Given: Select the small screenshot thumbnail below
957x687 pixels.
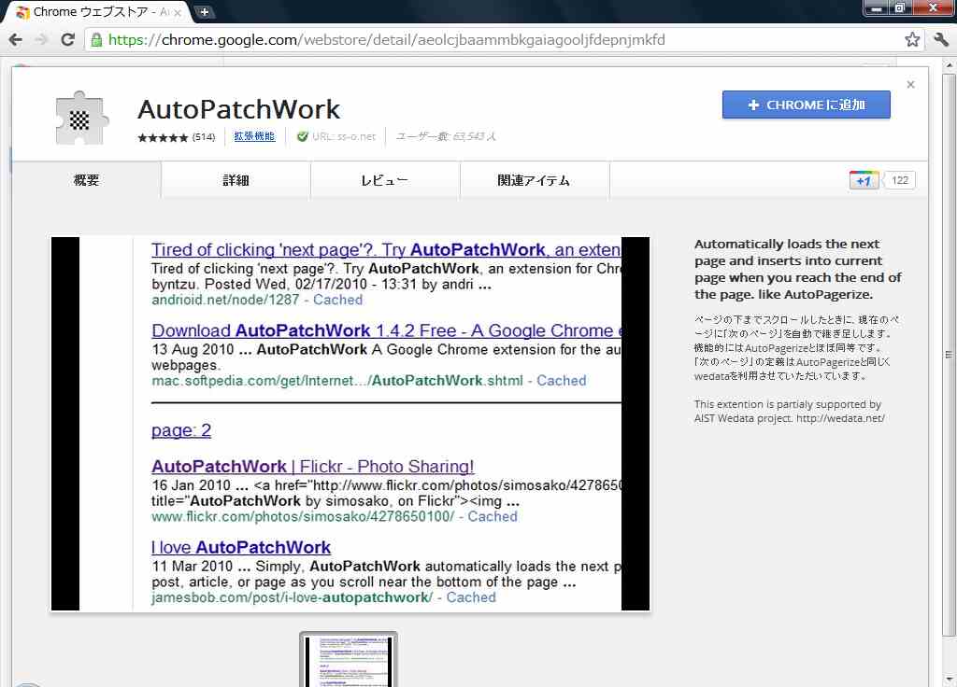Looking at the screenshot, I should click(x=349, y=660).
